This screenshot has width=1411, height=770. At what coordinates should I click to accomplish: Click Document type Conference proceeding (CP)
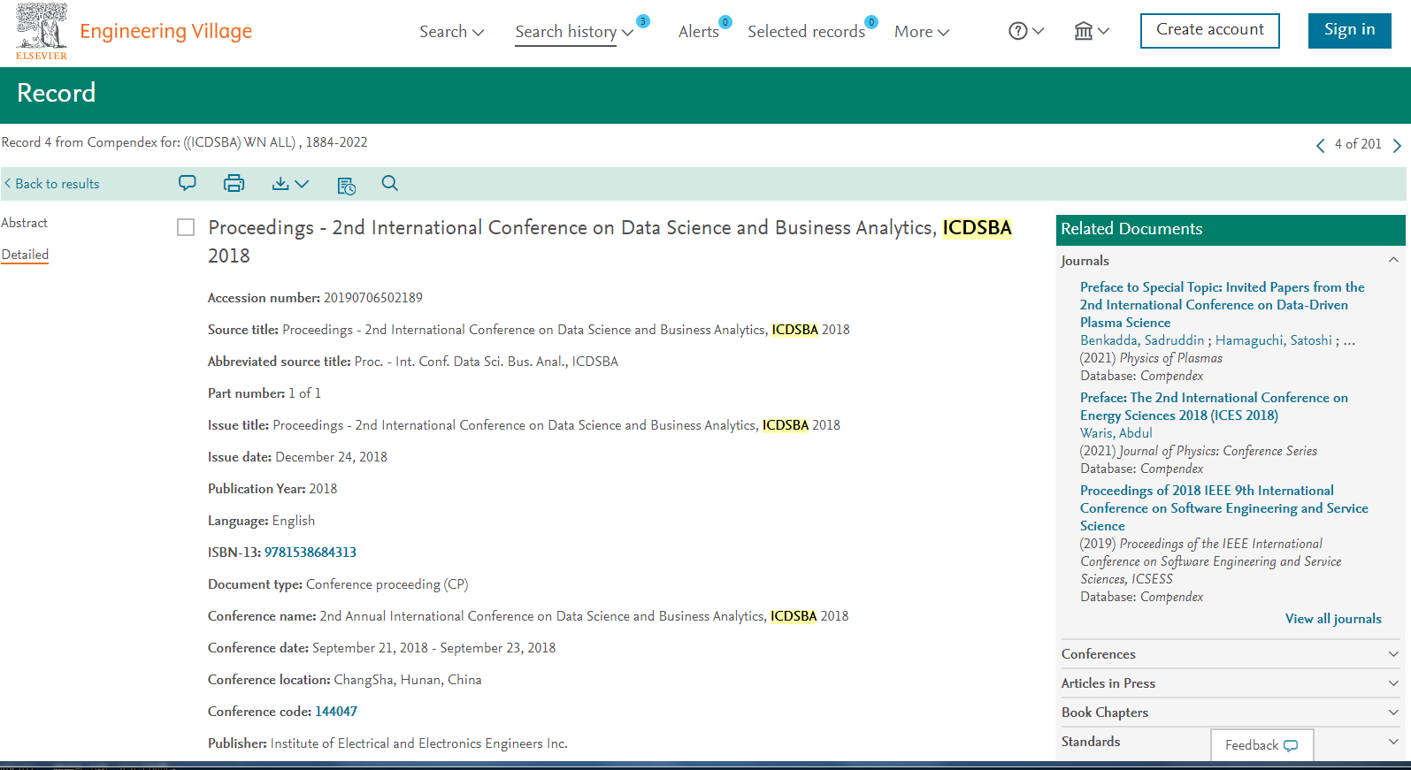[x=387, y=584]
